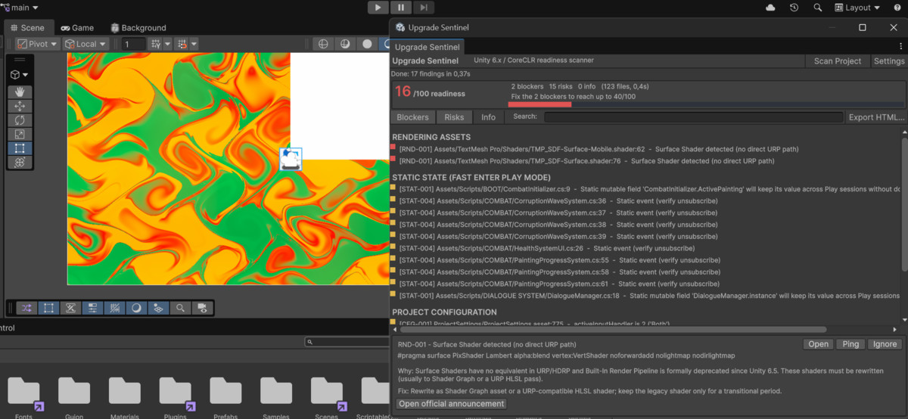
Task: Click the shaded wireframe draw mode icon
Action: tap(345, 44)
